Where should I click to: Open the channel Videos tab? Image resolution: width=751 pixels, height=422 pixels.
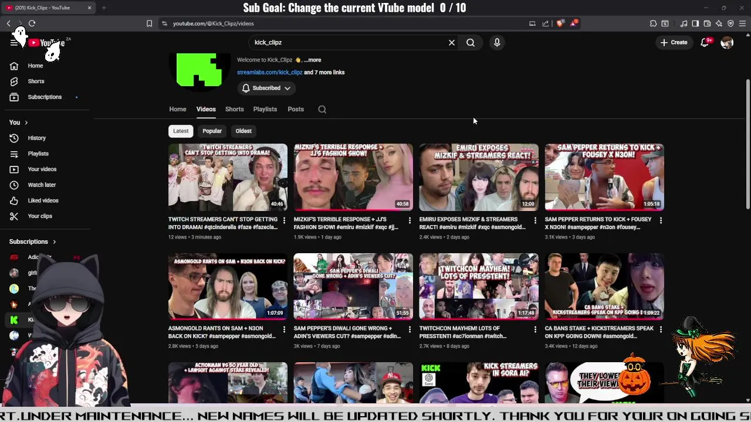206,109
